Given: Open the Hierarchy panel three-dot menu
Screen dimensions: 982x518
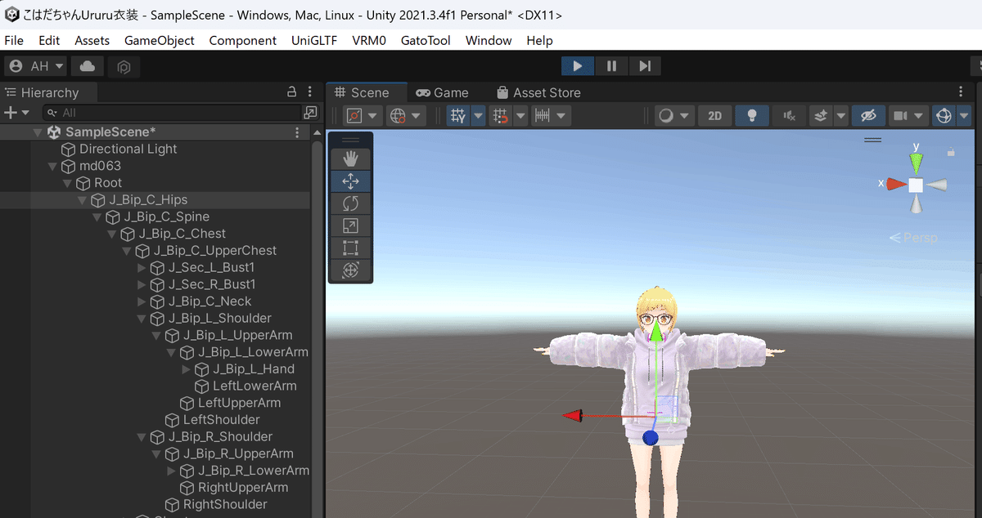Looking at the screenshot, I should pos(309,92).
